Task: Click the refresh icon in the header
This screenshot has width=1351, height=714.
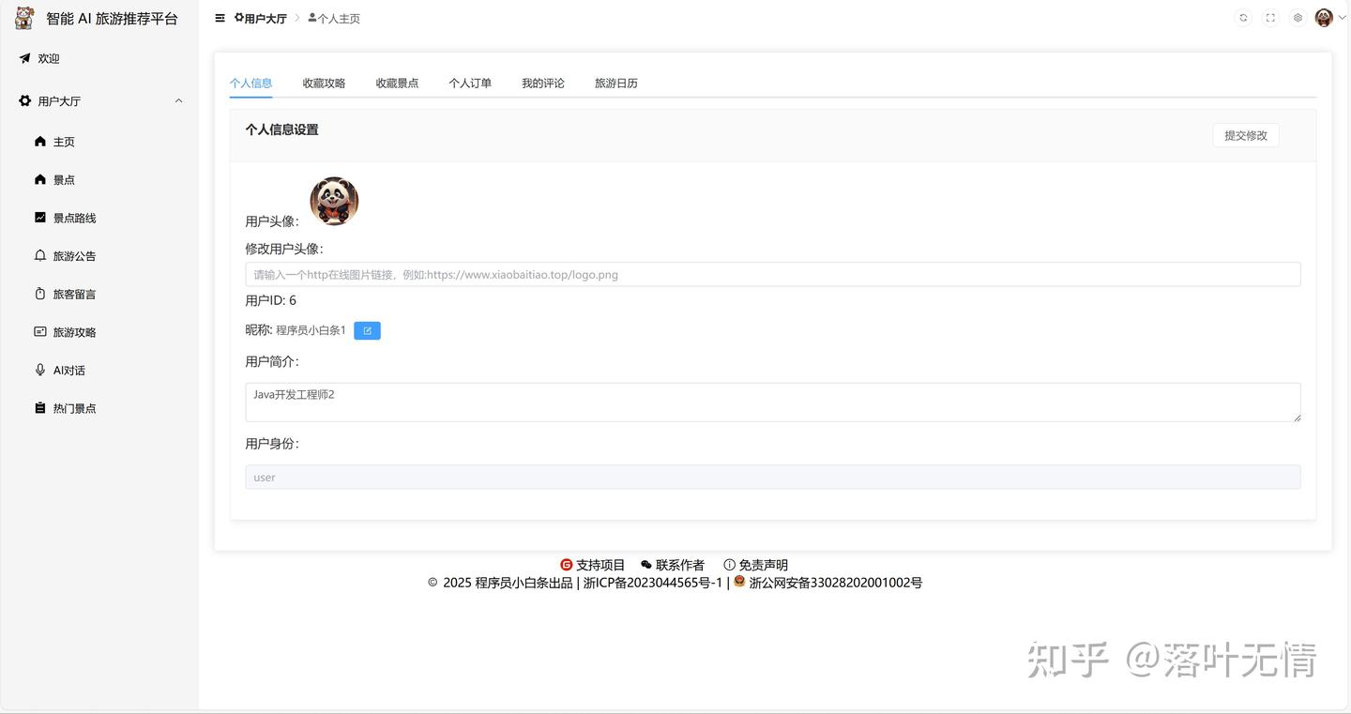Action: tap(1242, 17)
